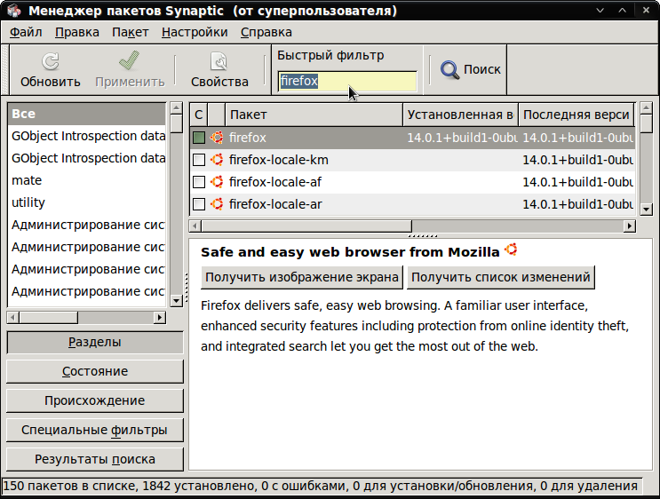Click package list scroll-up arrow
This screenshot has width=660, height=499.
[646, 108]
